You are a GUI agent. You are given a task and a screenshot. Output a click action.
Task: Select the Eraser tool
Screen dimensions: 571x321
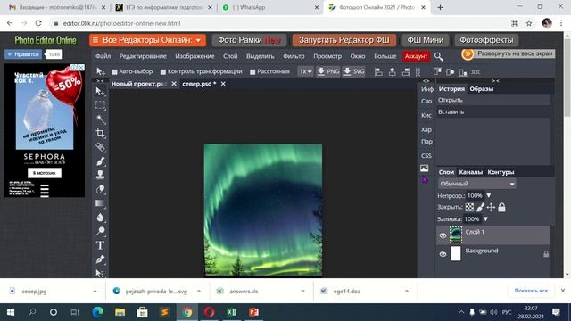pyautogui.click(x=100, y=189)
